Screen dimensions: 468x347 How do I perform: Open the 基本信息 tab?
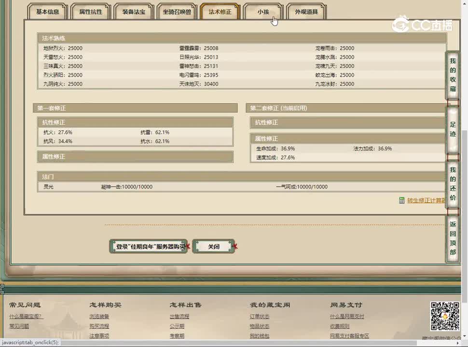48,12
